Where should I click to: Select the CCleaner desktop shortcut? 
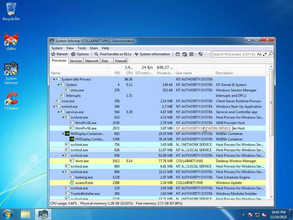(11, 101)
